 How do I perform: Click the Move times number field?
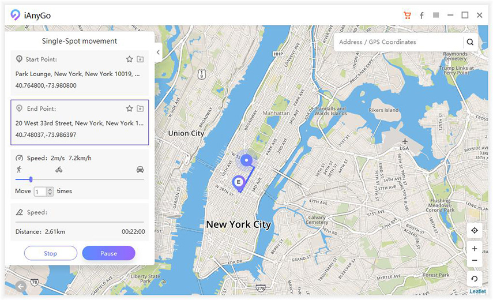coord(40,191)
